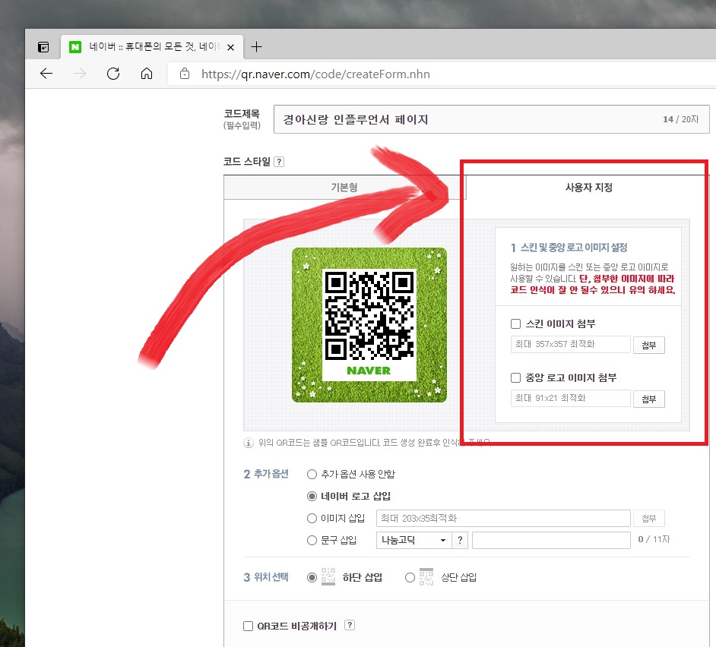Viewport: 716px width, 647px height.
Task: Close the 네이버 browser tab
Action: tap(230, 47)
